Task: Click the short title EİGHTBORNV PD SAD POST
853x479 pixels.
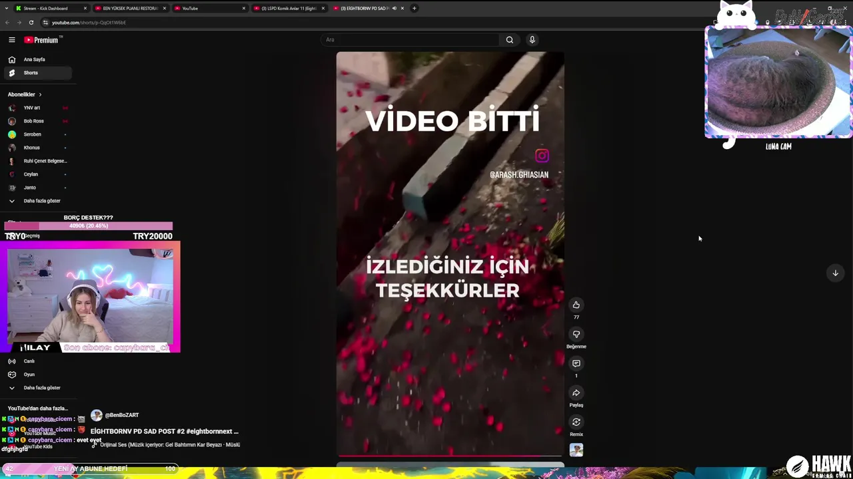Action: [x=165, y=431]
